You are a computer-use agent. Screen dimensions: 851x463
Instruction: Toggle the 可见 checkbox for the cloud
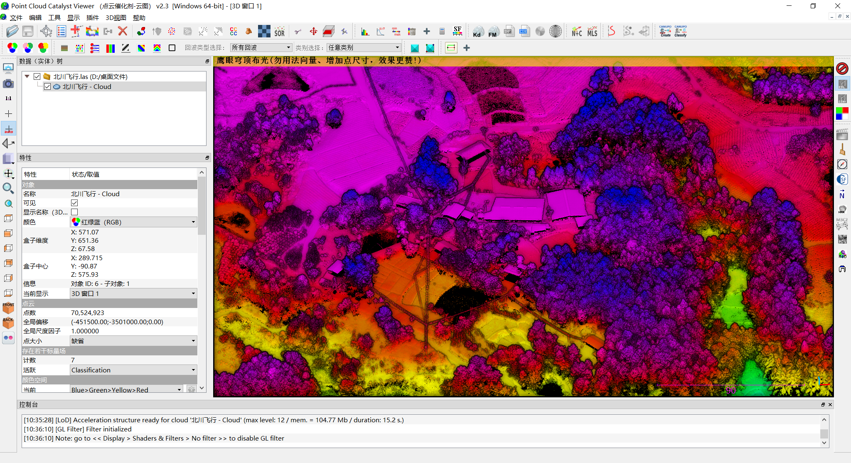click(75, 203)
